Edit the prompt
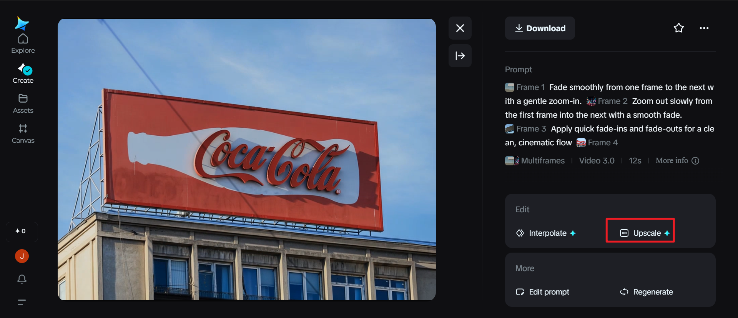This screenshot has height=318, width=738. coord(542,292)
